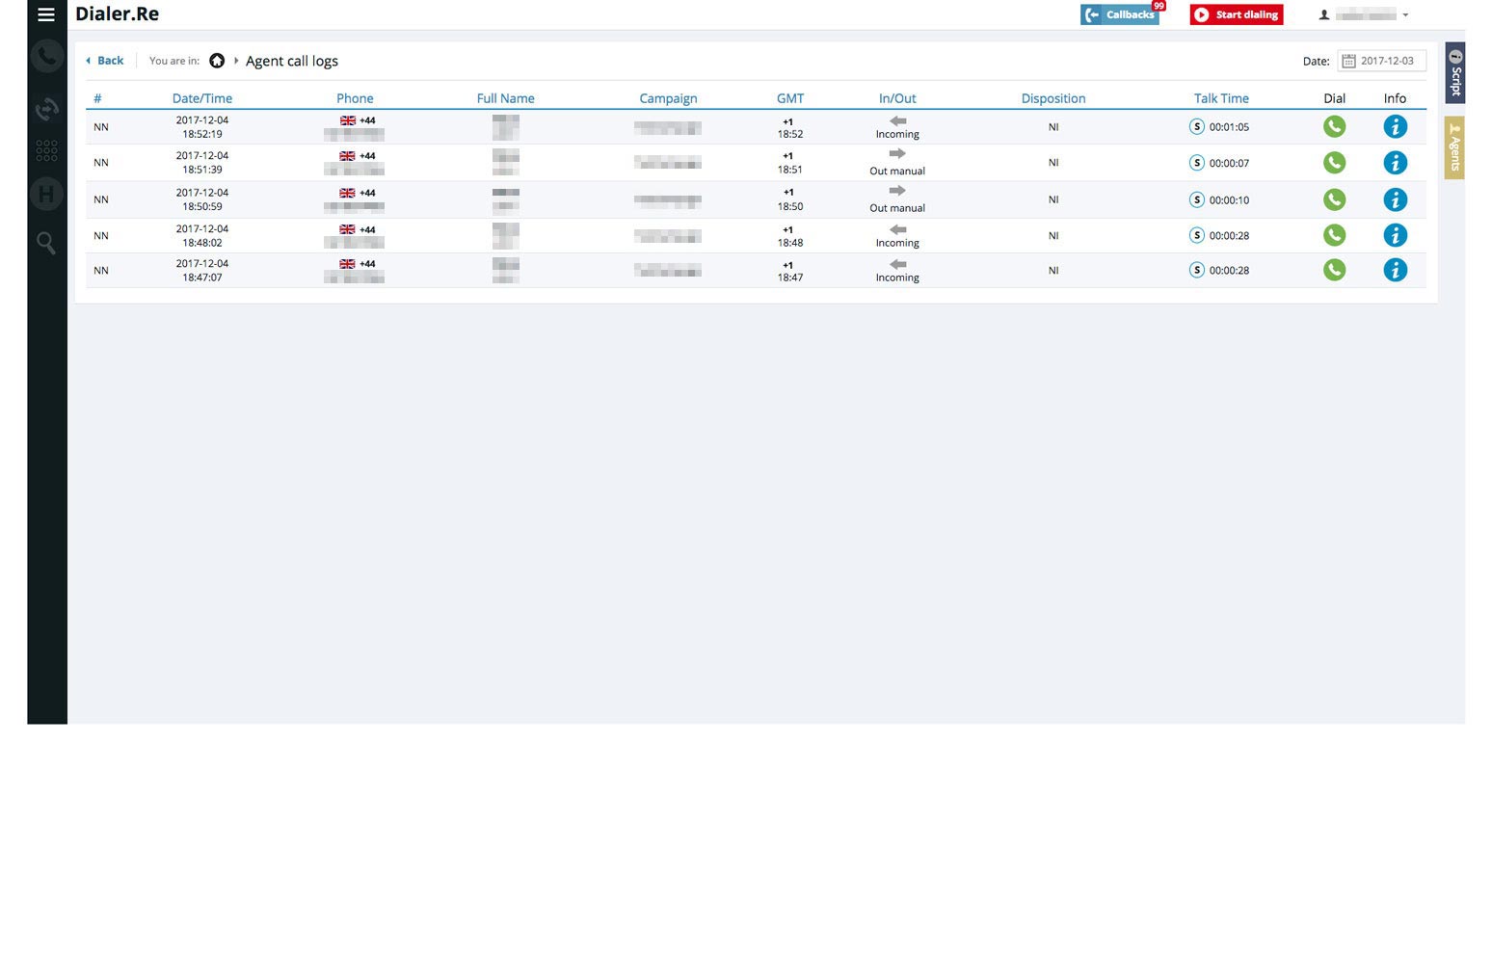Screen dimensions: 1492x979
Task: Click the call transfer icon in the sidebar
Action: coord(46,109)
